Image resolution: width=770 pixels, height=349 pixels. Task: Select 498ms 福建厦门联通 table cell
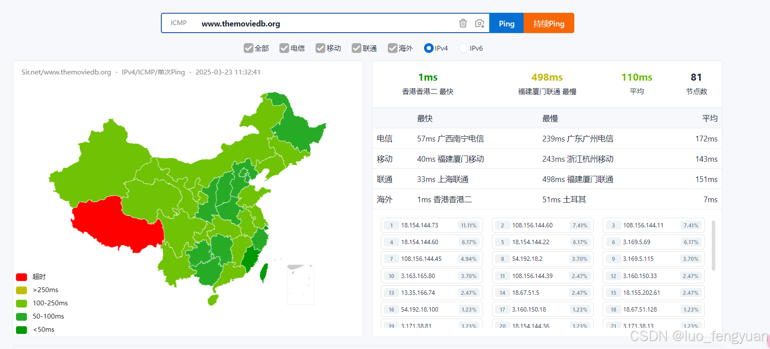(578, 179)
